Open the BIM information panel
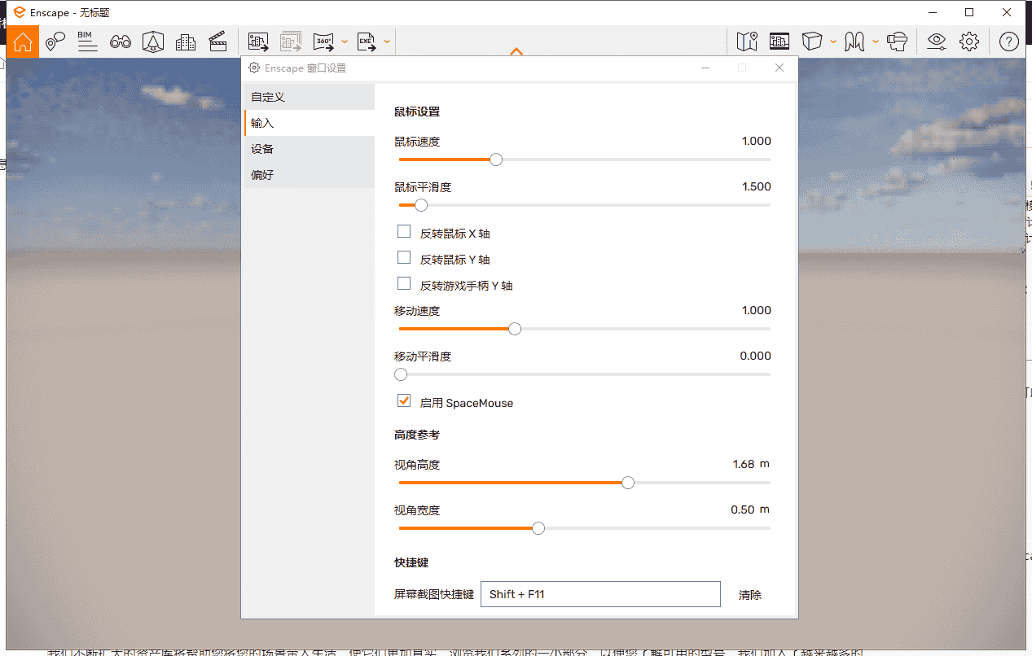The image size is (1032, 656). click(x=87, y=42)
